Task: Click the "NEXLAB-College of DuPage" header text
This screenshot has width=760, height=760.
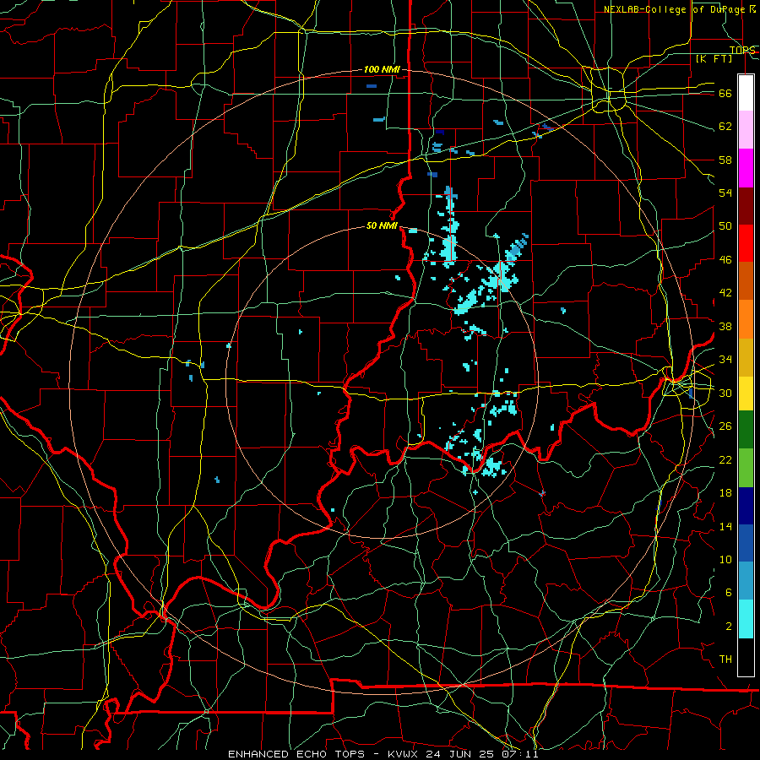Action: click(676, 9)
